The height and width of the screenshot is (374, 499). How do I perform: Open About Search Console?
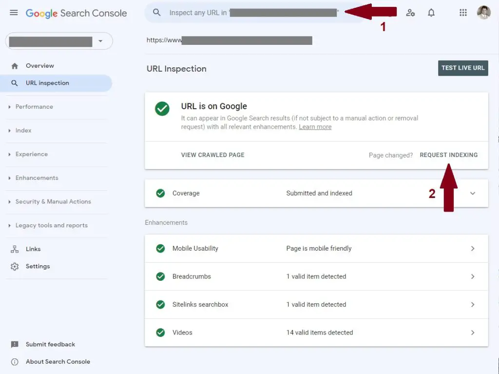point(58,361)
